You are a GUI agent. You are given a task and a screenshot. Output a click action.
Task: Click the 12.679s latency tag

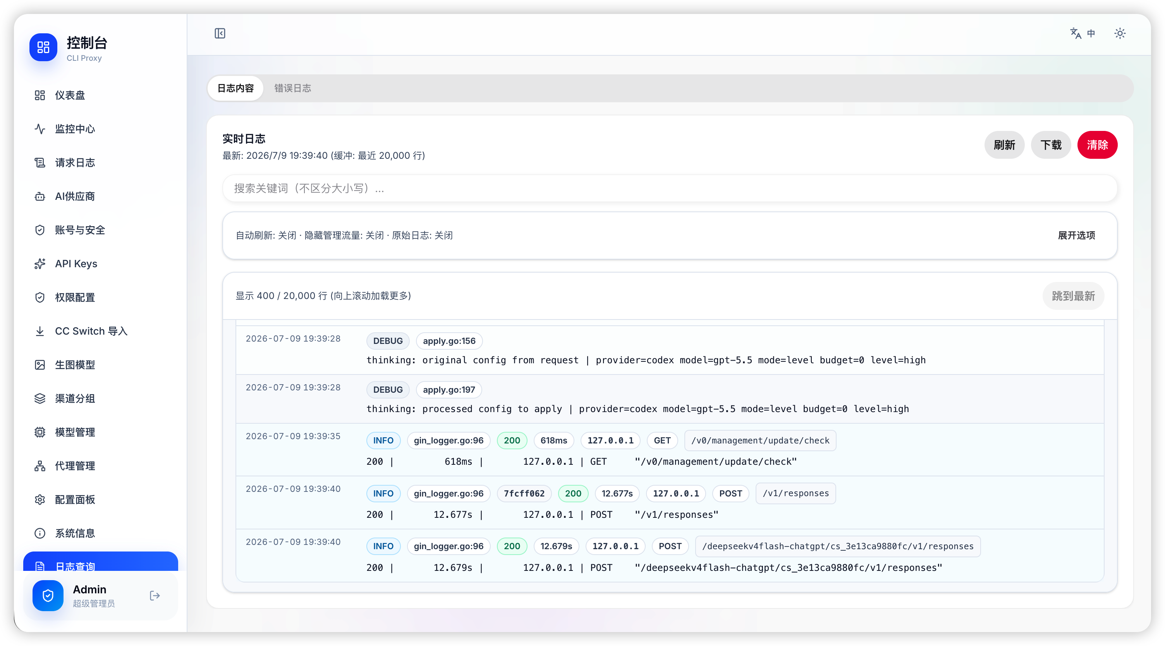pyautogui.click(x=556, y=546)
